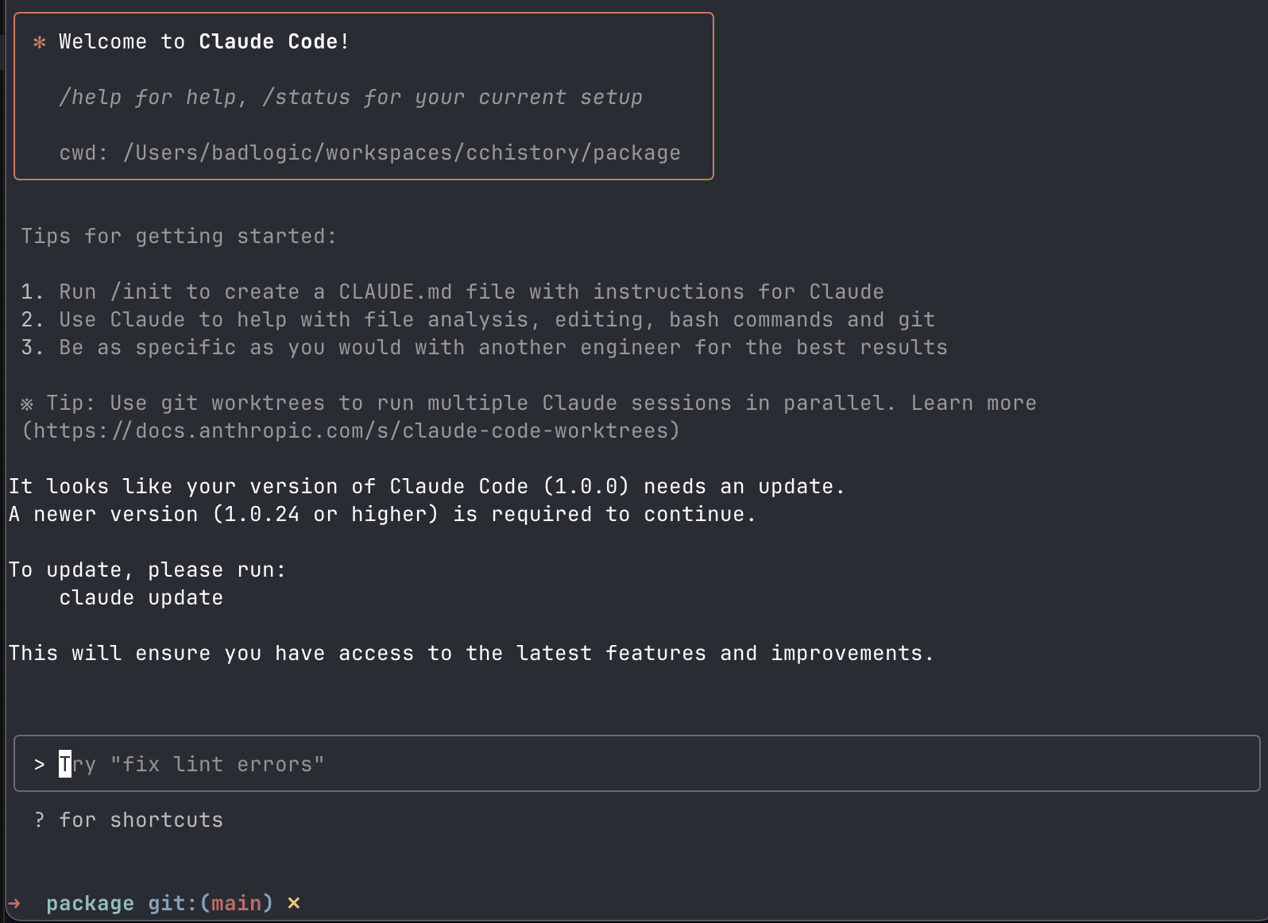The width and height of the screenshot is (1268, 923).
Task: Click the "Welcome to Claude Code!" heading
Action: [x=204, y=41]
